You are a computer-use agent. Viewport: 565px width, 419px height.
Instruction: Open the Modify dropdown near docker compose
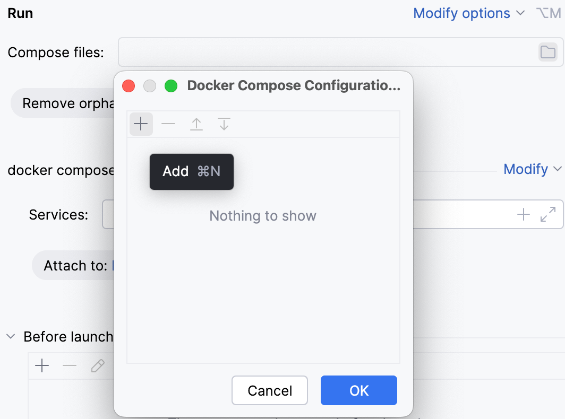point(533,169)
